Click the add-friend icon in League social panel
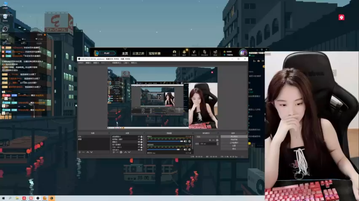The image size is (359, 201). [x=254, y=61]
